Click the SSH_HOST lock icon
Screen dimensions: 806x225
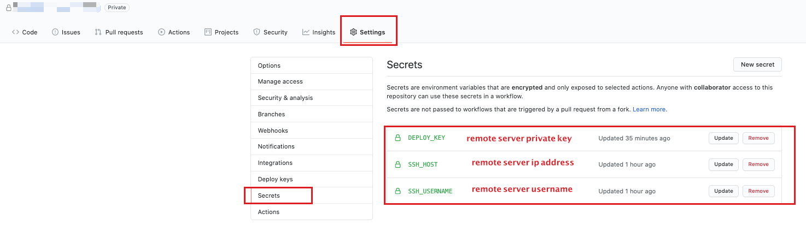click(x=398, y=164)
